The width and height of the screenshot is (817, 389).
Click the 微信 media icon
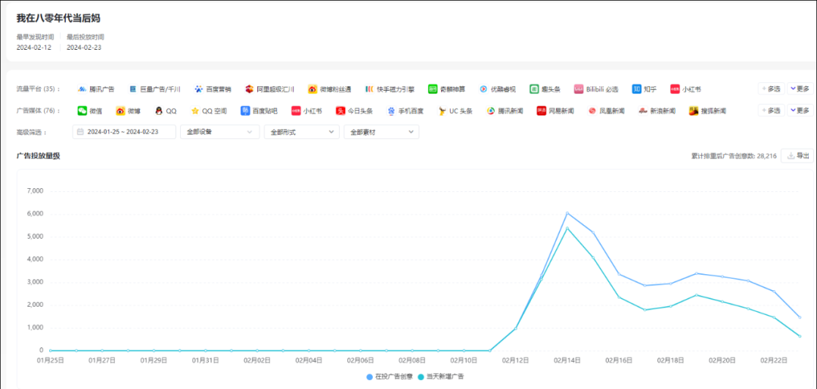[82, 111]
